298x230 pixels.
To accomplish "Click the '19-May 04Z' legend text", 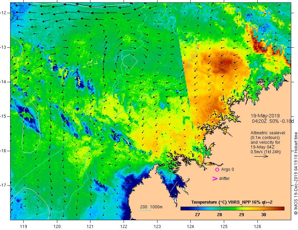I will pos(262,147).
